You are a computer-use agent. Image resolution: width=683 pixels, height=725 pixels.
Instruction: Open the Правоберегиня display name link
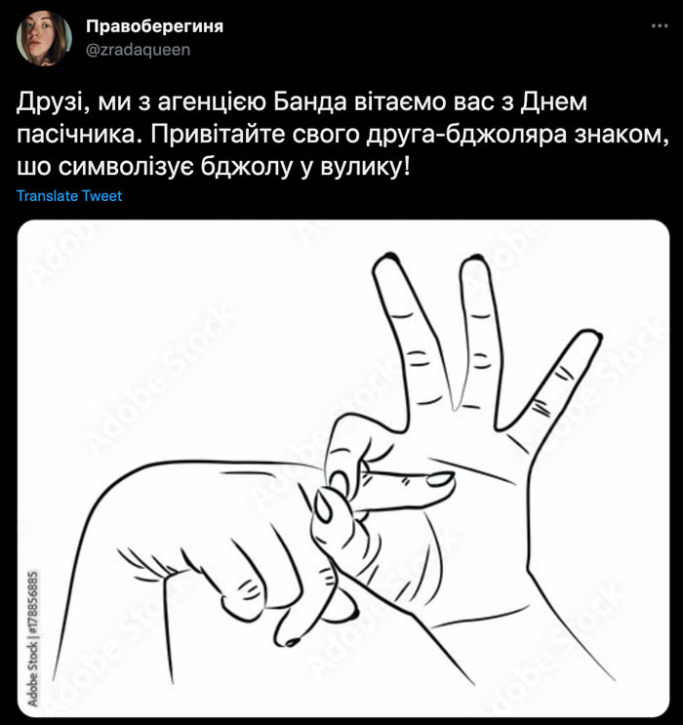pyautogui.click(x=154, y=26)
